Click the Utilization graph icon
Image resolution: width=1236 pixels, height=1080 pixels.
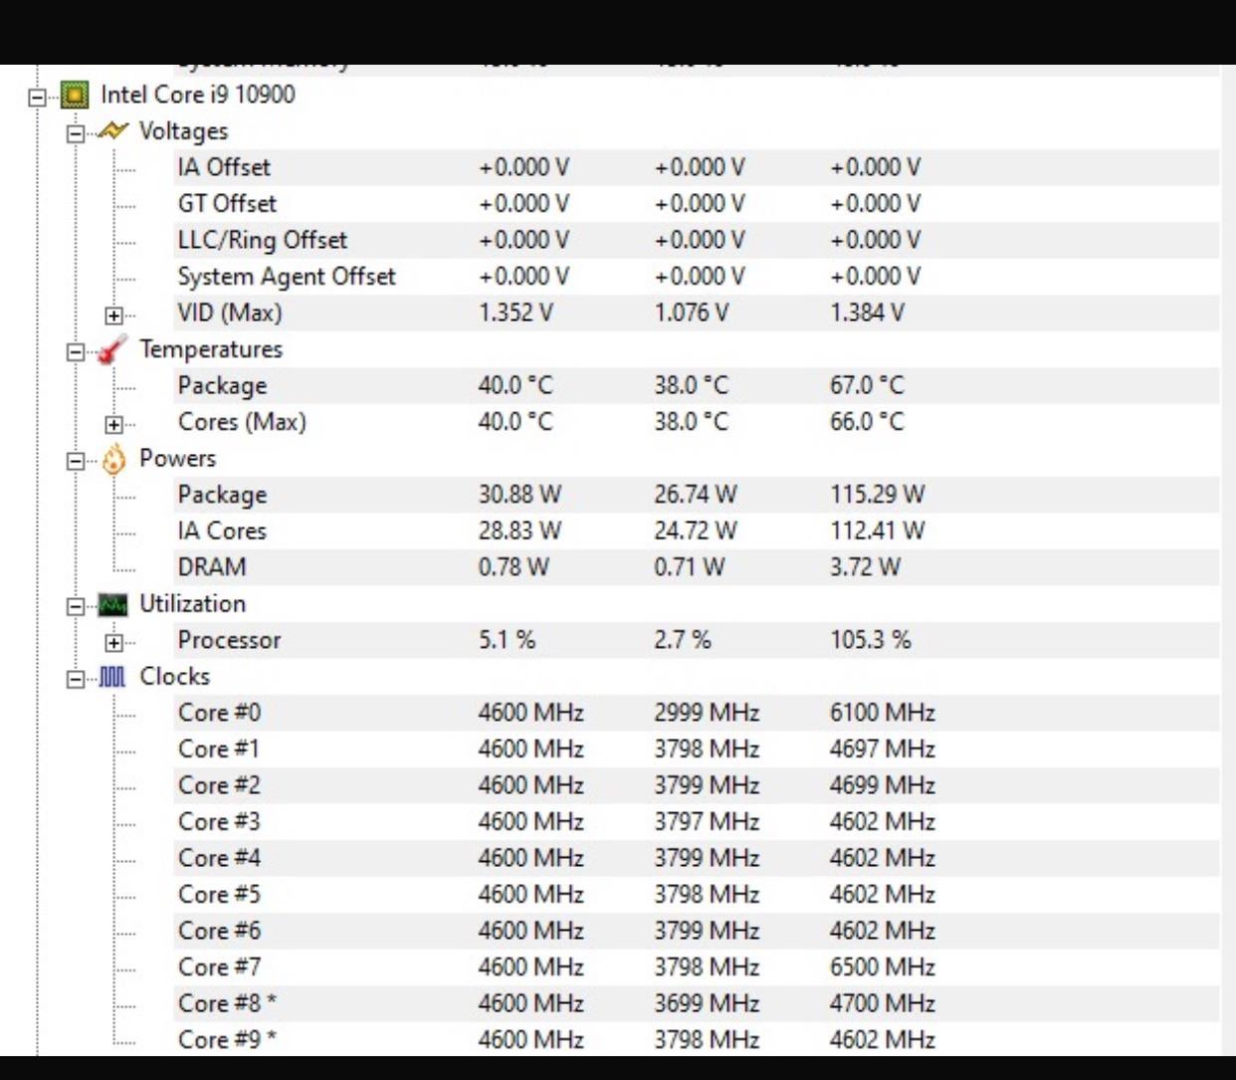click(x=113, y=604)
